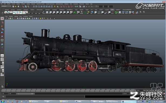Screen dimensions: 166x103
Task: Click the play forward button in timeline controls
Action: tap(155, 90)
